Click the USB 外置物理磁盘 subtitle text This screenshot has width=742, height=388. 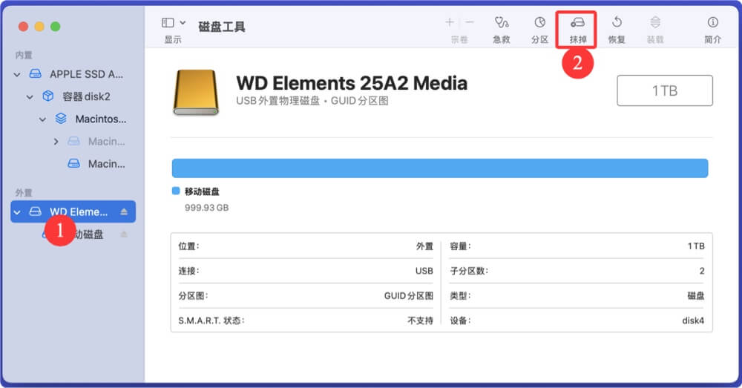pos(312,101)
